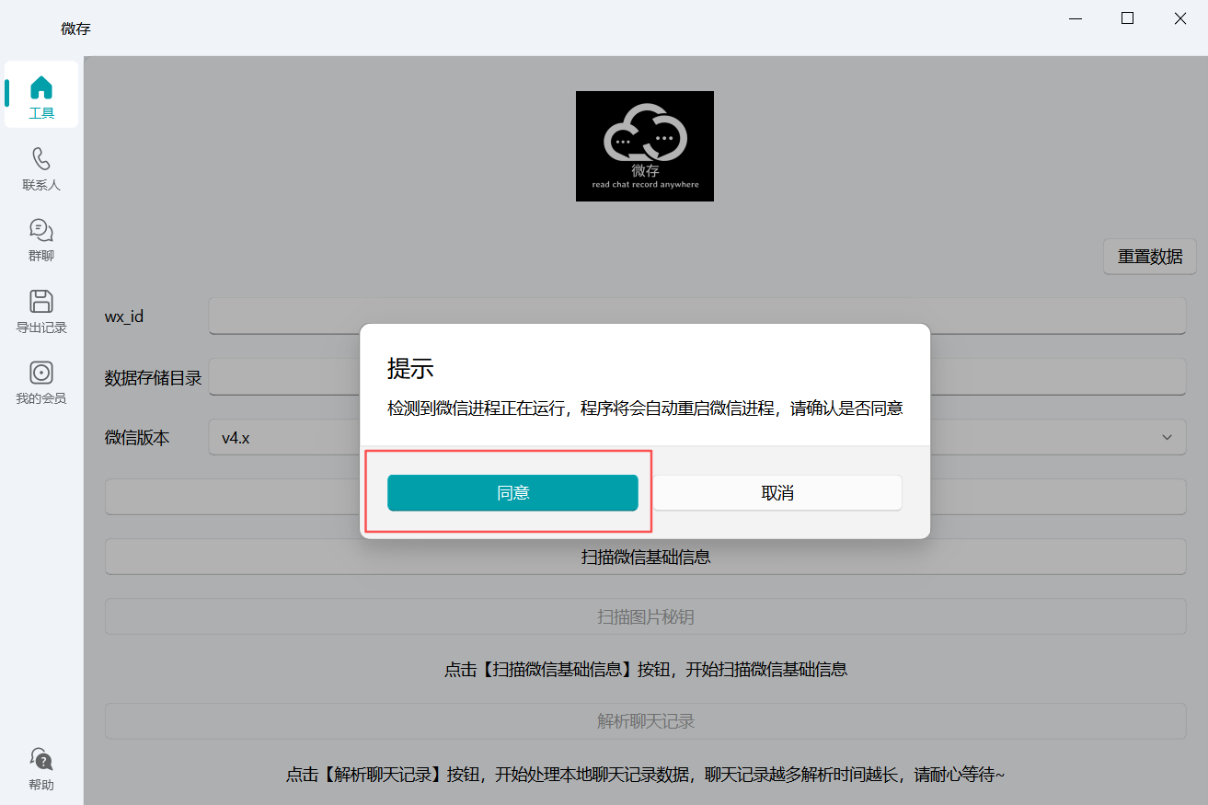This screenshot has width=1208, height=805.
Task: Maximize the 微存 window
Action: point(1127,18)
